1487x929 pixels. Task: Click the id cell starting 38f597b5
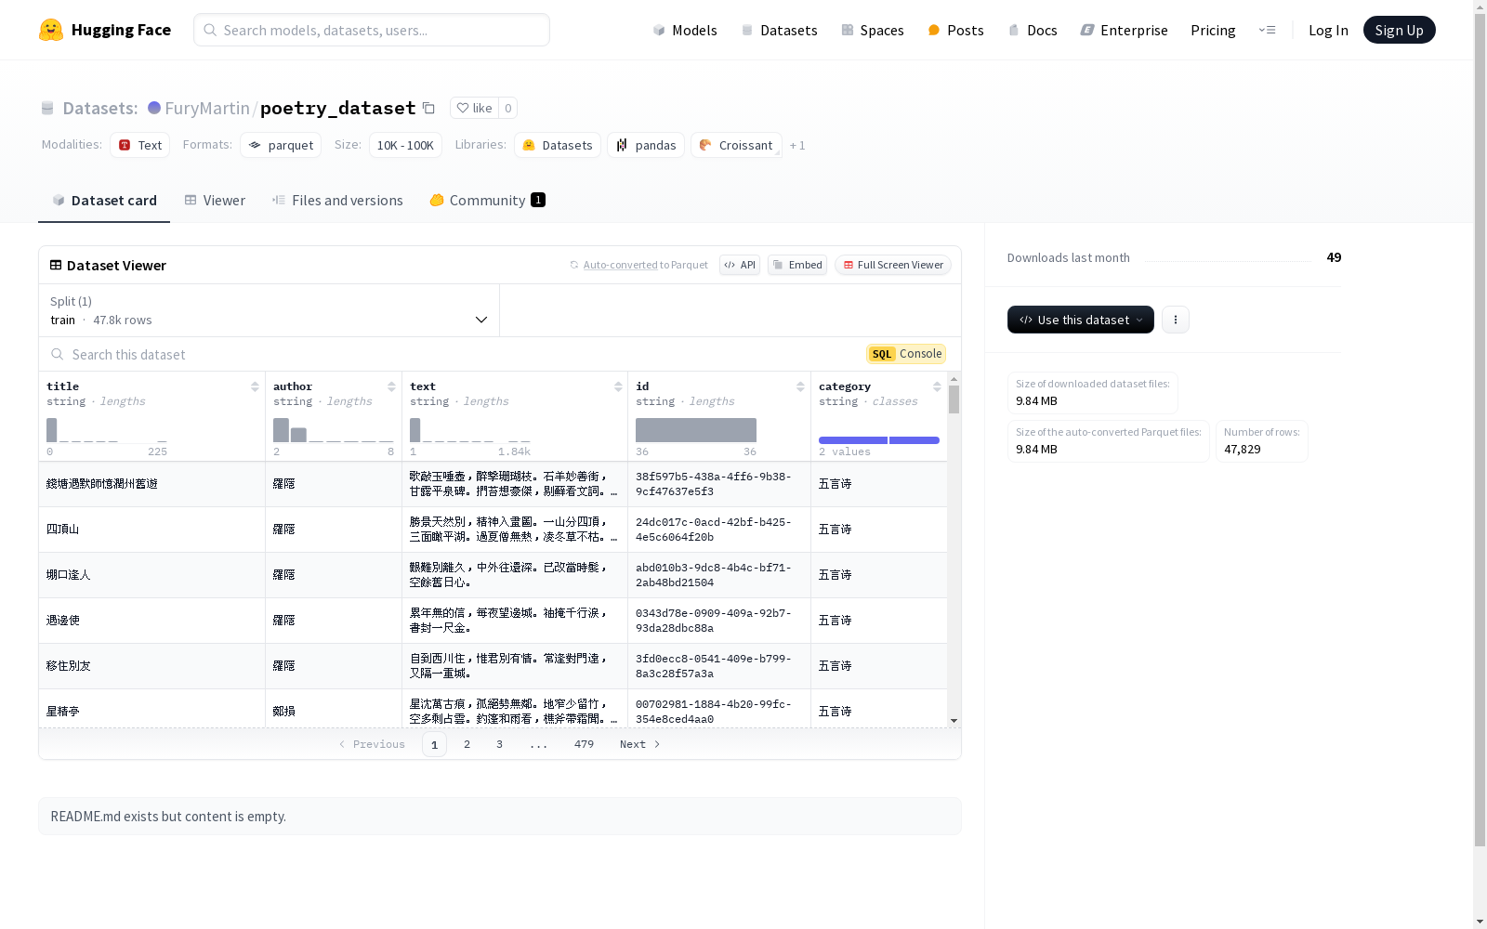point(718,484)
